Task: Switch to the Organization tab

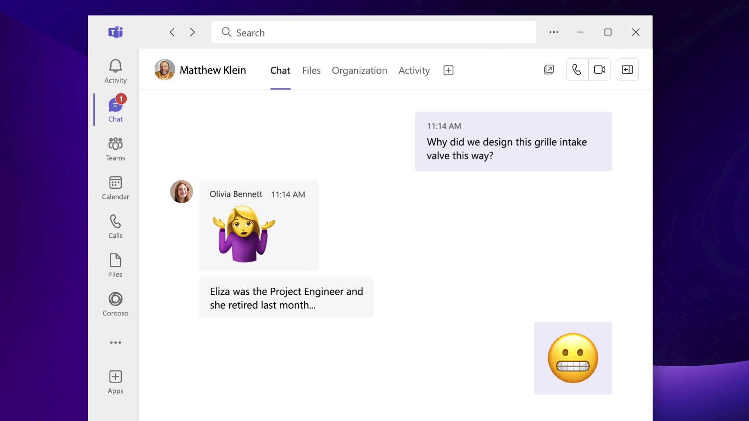Action: pyautogui.click(x=359, y=71)
